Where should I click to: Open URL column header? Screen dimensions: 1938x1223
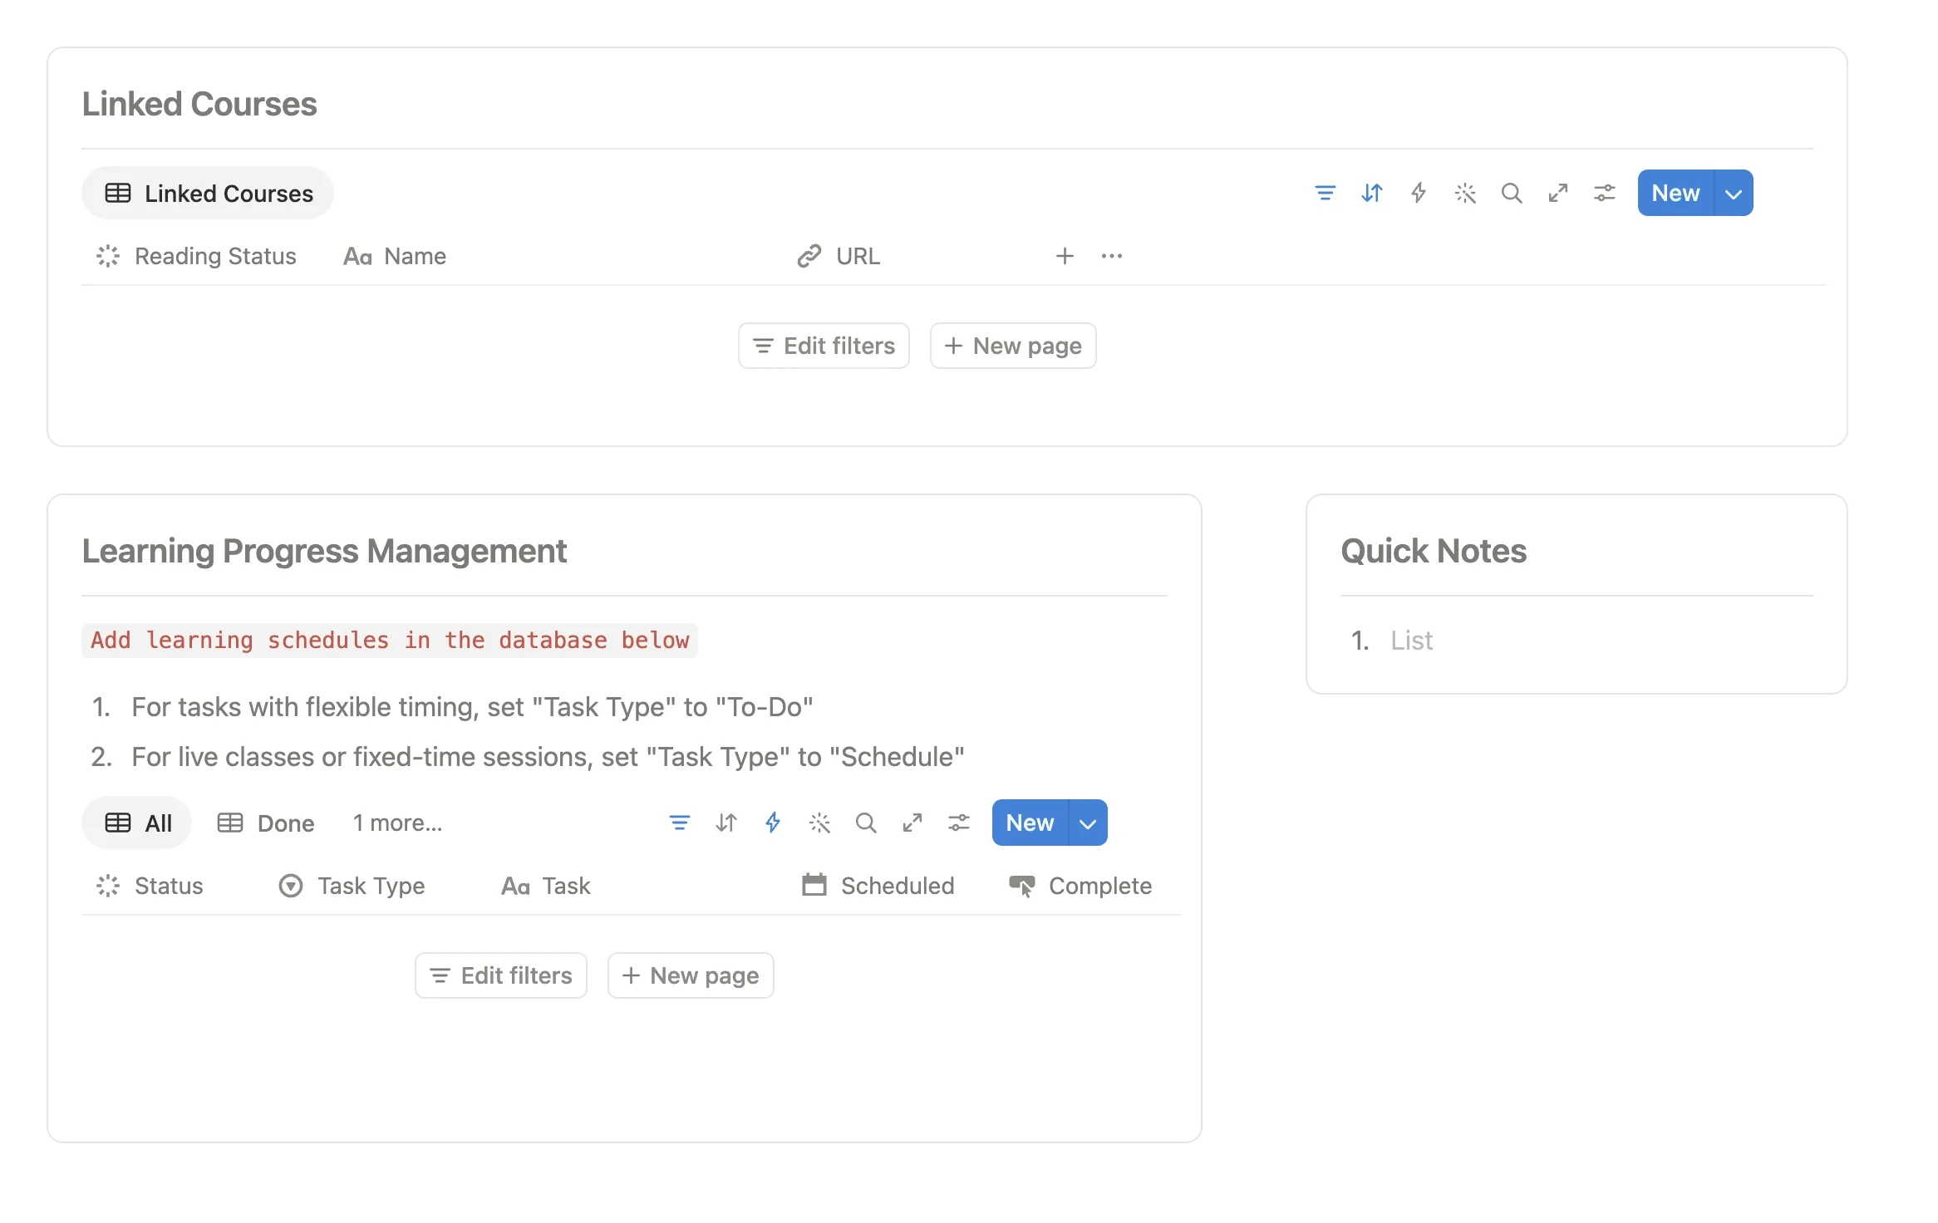(839, 256)
